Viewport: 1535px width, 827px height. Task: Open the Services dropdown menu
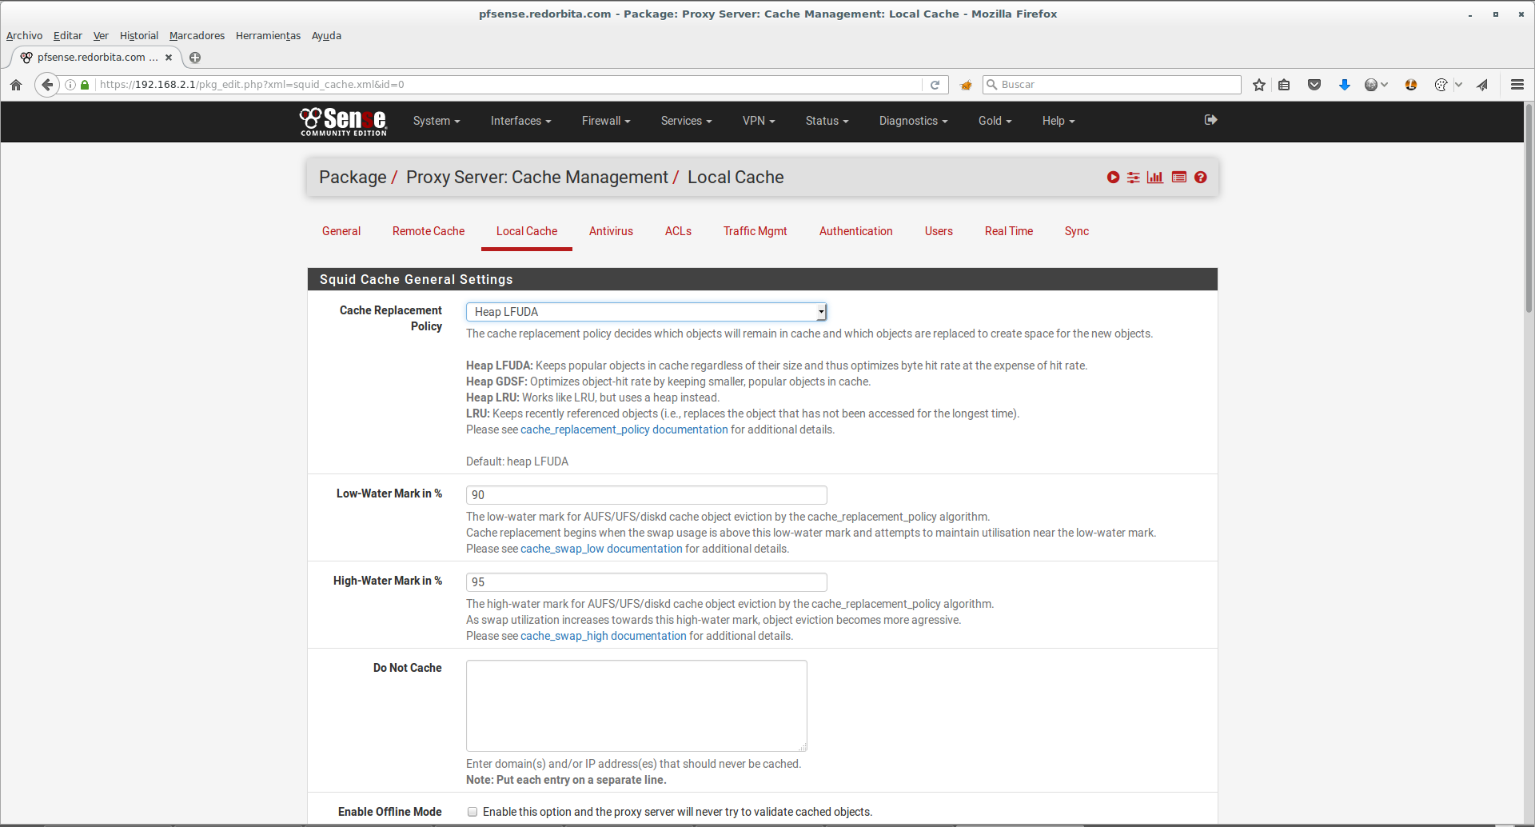click(x=686, y=121)
